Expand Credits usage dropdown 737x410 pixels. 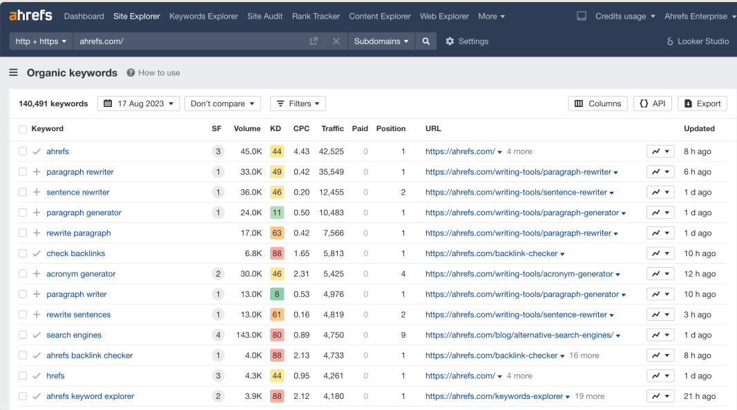pyautogui.click(x=625, y=16)
